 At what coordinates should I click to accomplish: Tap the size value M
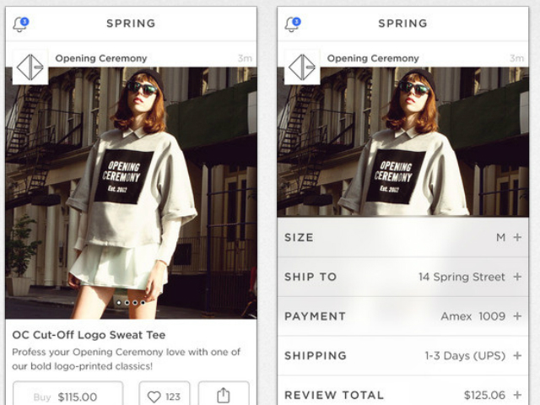(501, 237)
